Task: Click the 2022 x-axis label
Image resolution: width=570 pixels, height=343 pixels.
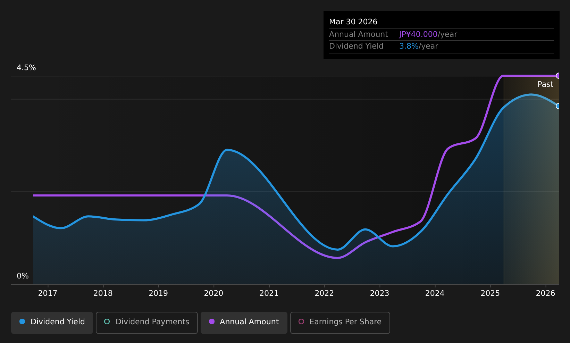Action: [x=324, y=293]
